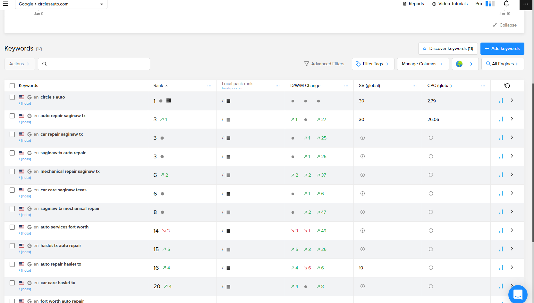
Task: Check the car care saginaw texas row
Action: click(x=12, y=190)
